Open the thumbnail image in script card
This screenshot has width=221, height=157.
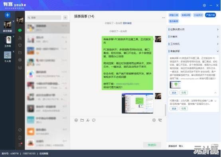click(175, 85)
